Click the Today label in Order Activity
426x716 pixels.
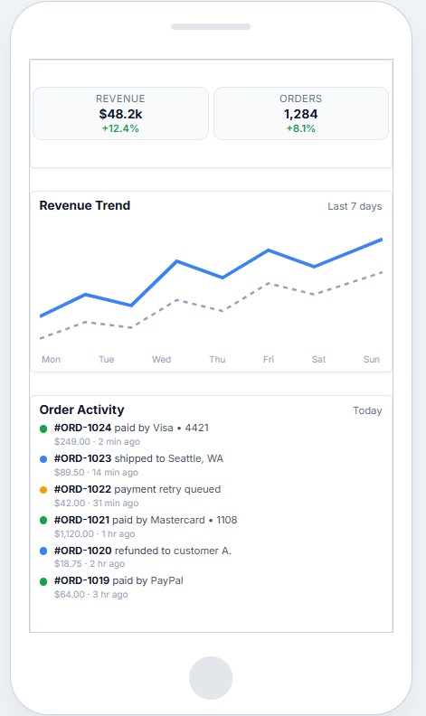click(x=367, y=410)
